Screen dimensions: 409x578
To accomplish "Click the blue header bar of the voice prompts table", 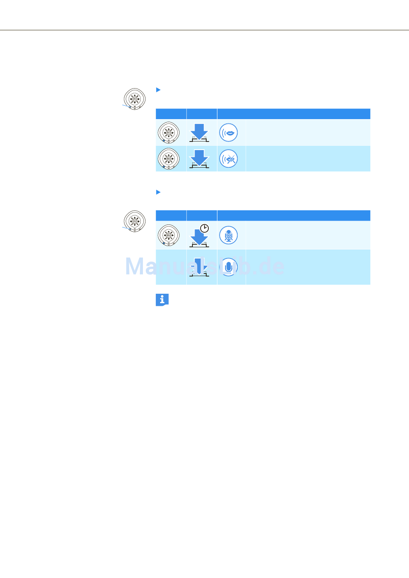I will 263,114.
